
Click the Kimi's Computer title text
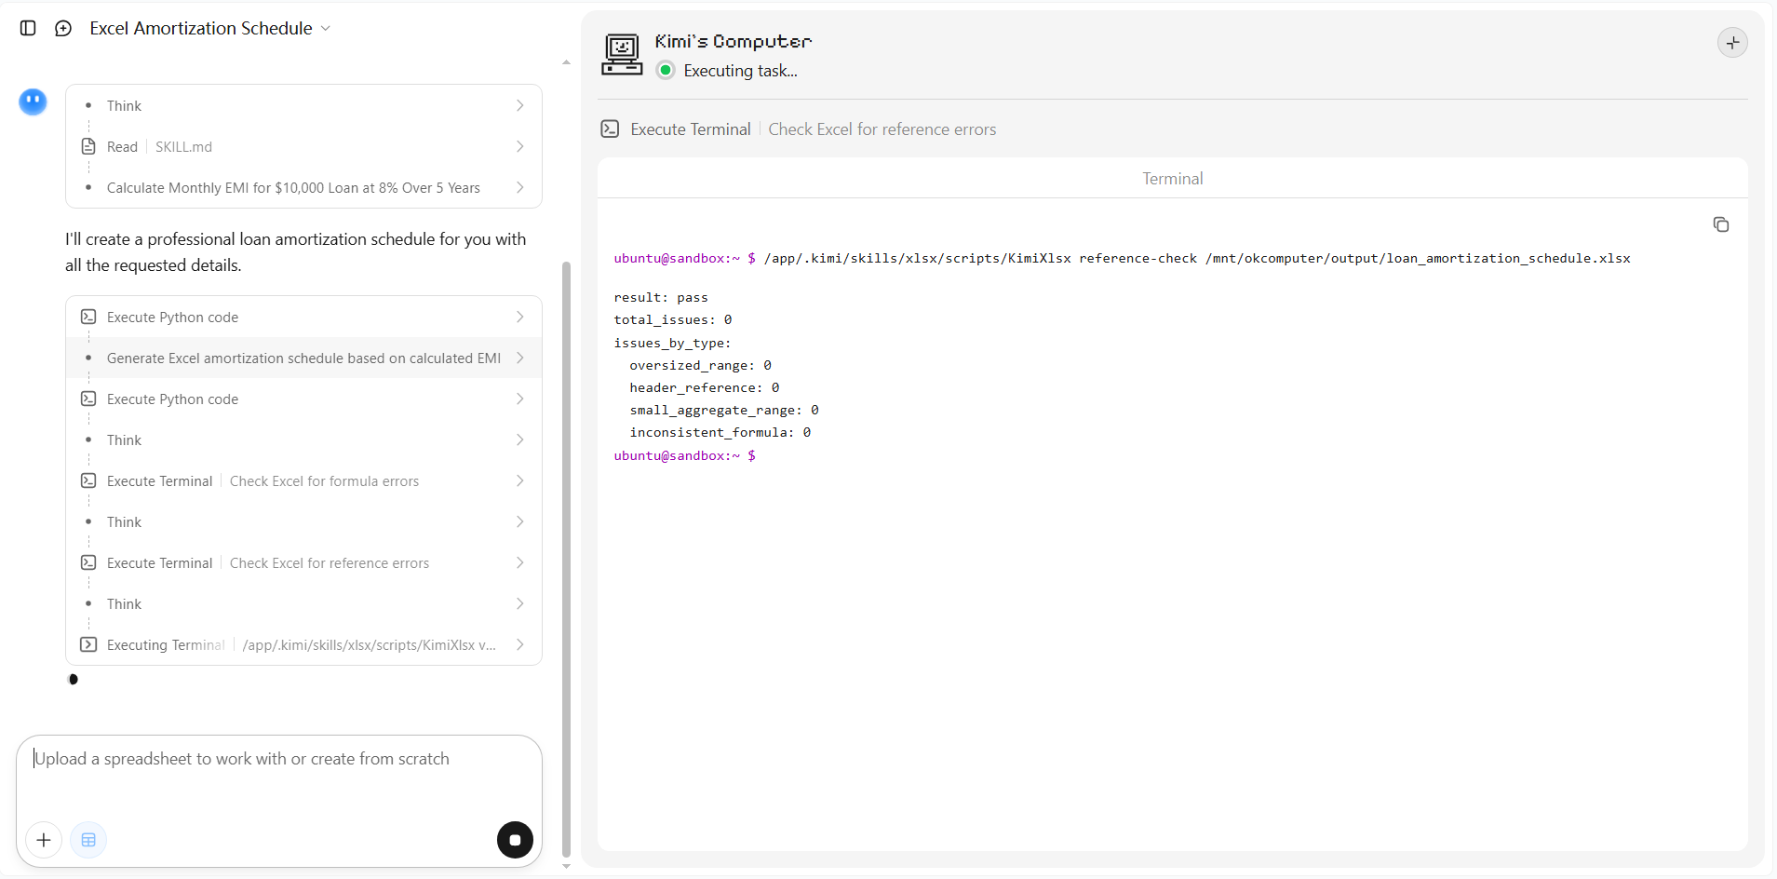734,42
